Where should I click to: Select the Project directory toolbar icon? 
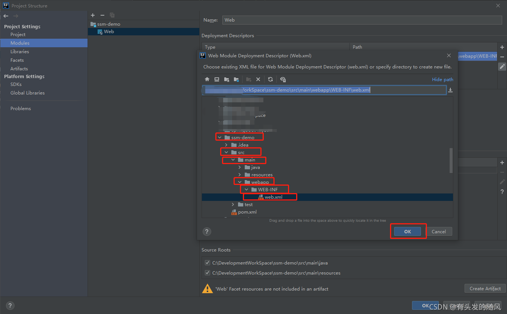(x=226, y=79)
